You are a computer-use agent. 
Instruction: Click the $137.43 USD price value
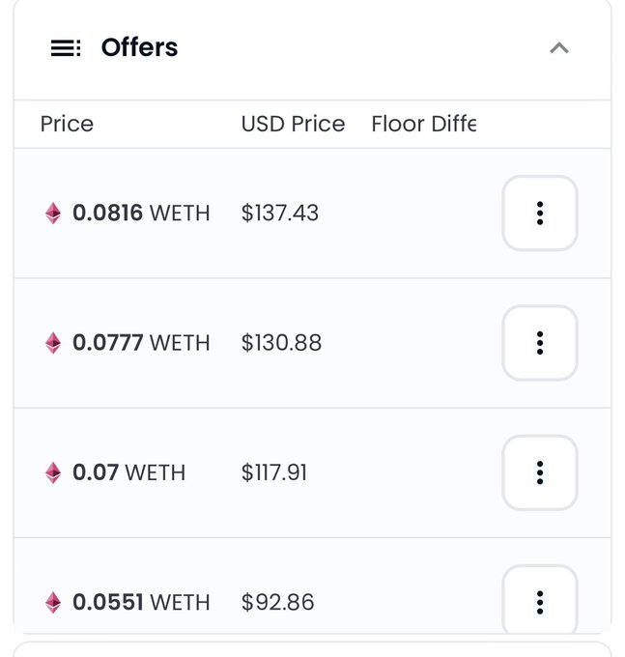(280, 213)
